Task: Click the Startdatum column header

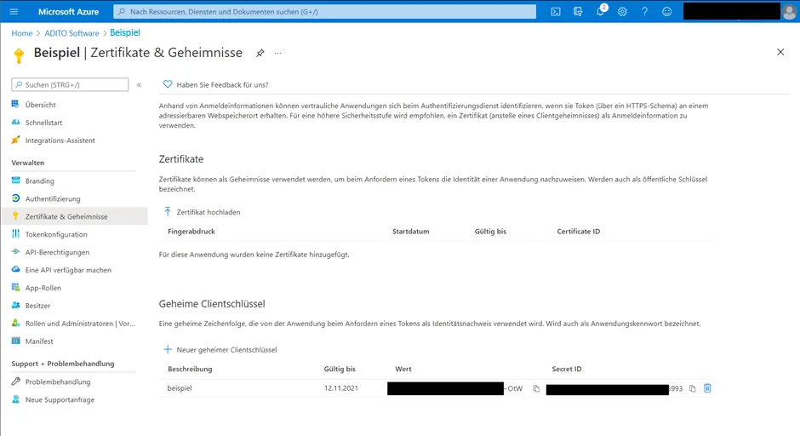Action: [411, 232]
